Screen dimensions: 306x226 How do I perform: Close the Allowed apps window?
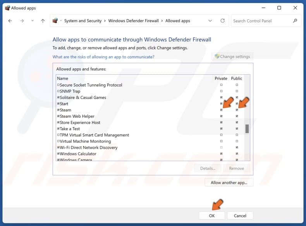coord(295,8)
